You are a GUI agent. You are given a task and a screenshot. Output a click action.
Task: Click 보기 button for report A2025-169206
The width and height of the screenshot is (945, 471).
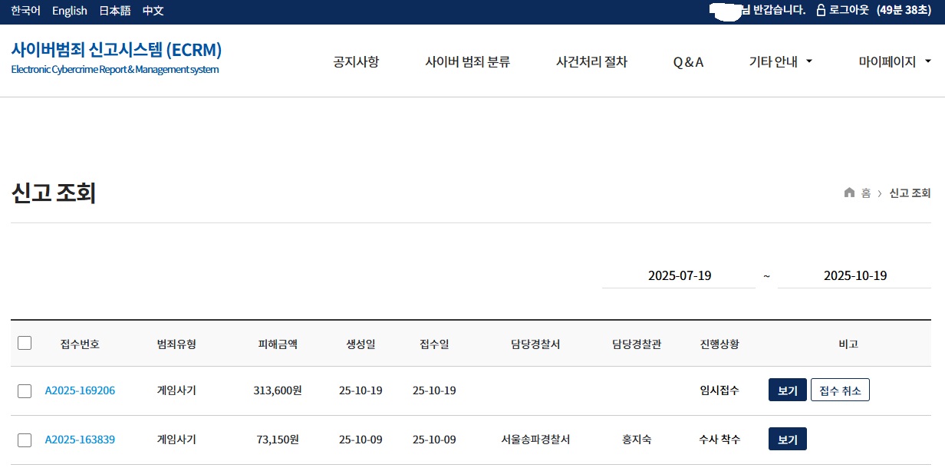click(787, 390)
